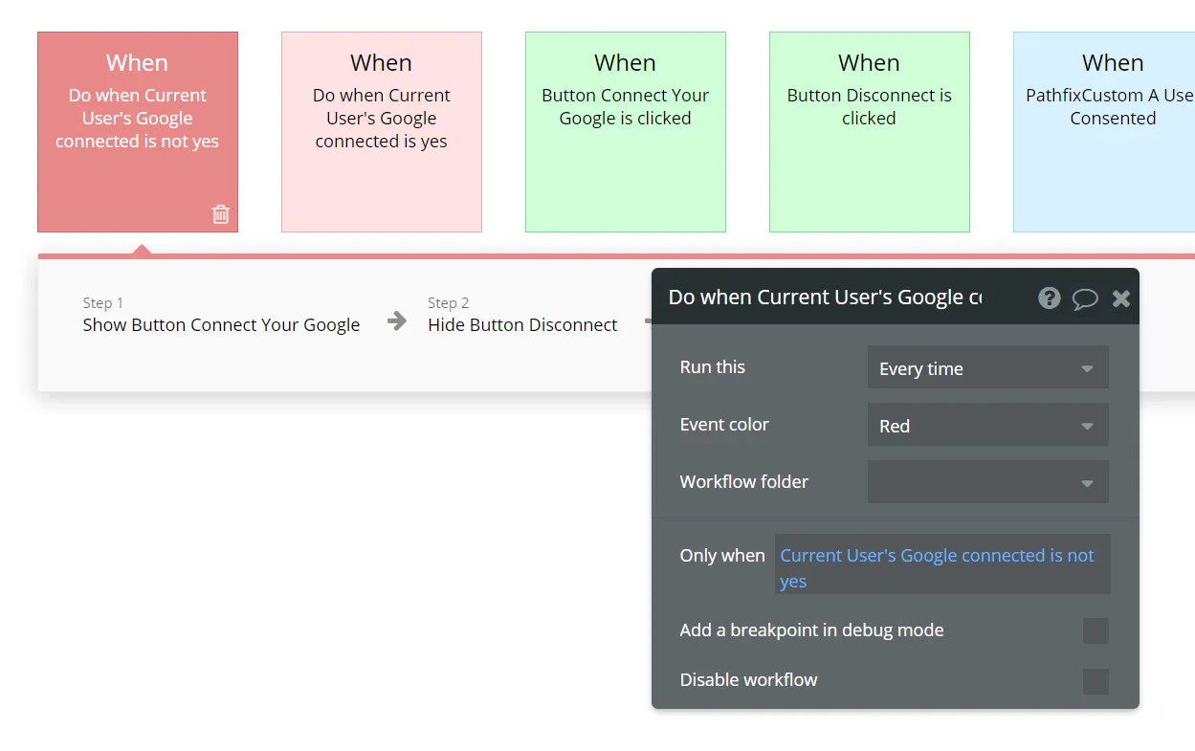Enable Add a breakpoint in debug mode
This screenshot has width=1195, height=751.
[1095, 630]
